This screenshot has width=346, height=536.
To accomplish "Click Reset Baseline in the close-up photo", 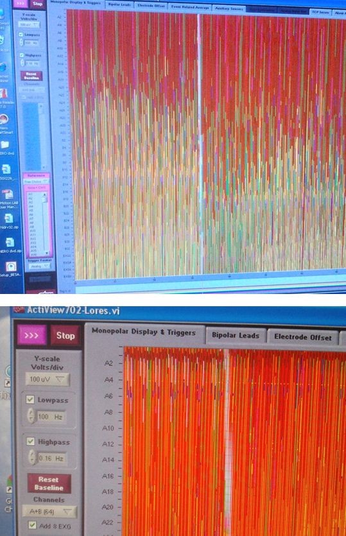I will 49,483.
